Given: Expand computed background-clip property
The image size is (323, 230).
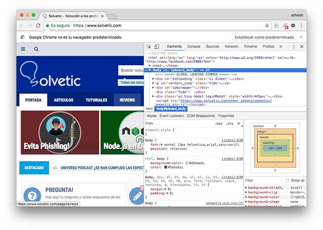Looking at the screenshot, I should coord(246,192).
